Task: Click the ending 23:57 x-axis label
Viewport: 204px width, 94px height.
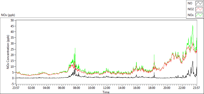Action: pyautogui.click(x=197, y=88)
